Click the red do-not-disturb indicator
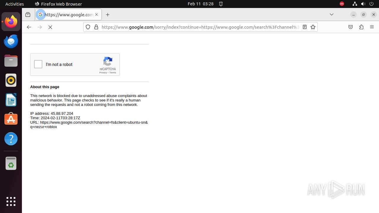The width and height of the screenshot is (379, 213). 342,4
